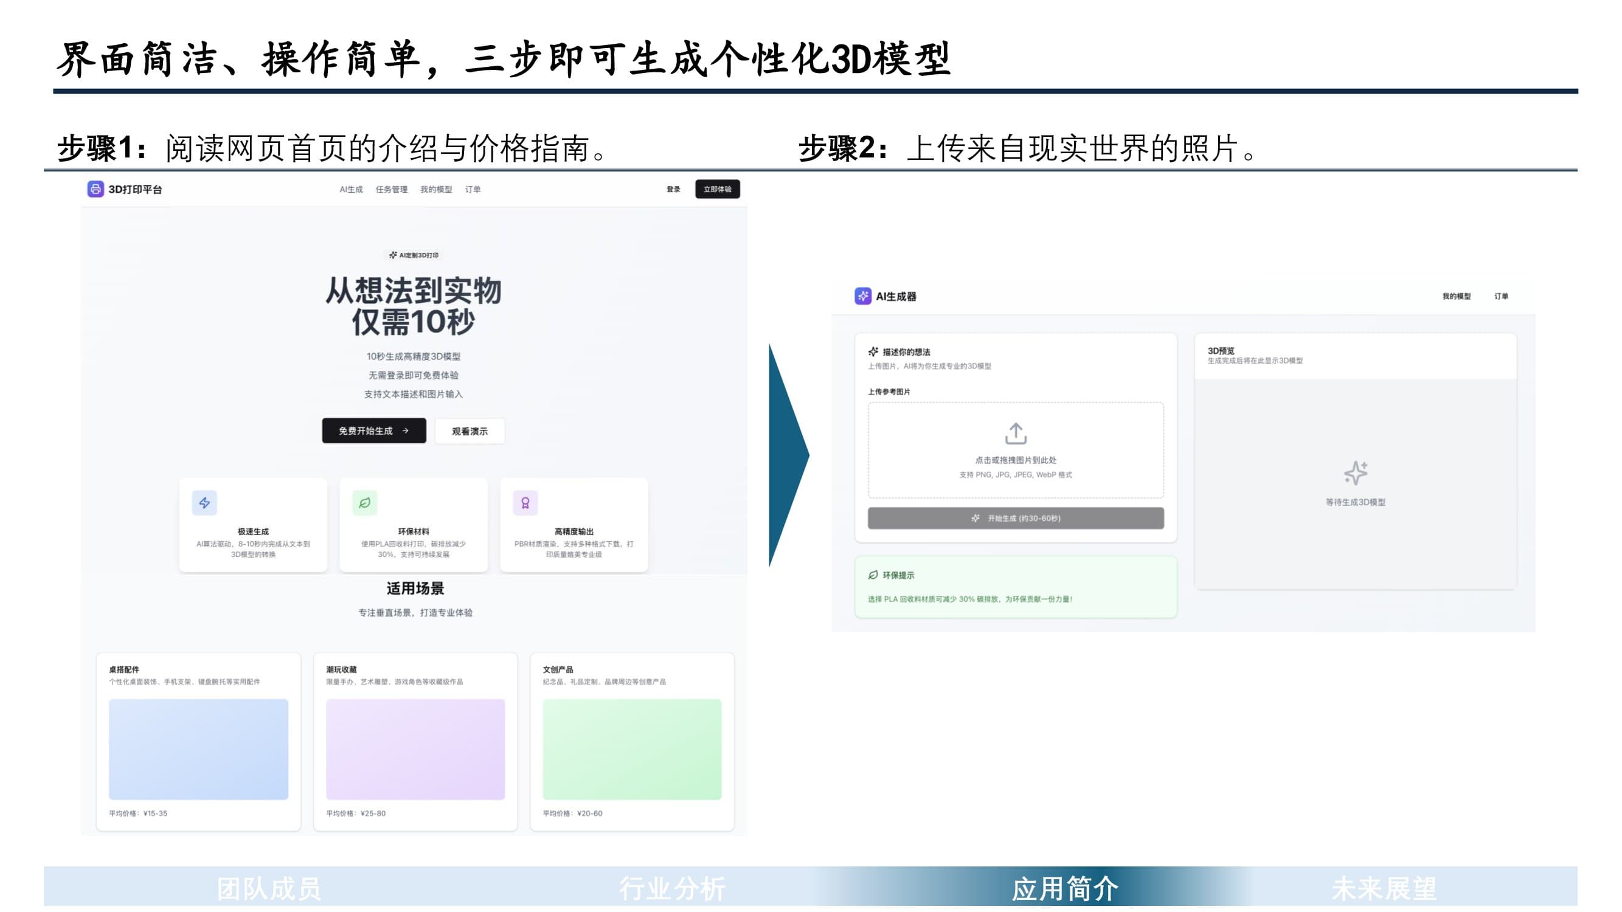The height and width of the screenshot is (912, 1622).
Task: Open the AI生成 menu item
Action: click(x=351, y=189)
